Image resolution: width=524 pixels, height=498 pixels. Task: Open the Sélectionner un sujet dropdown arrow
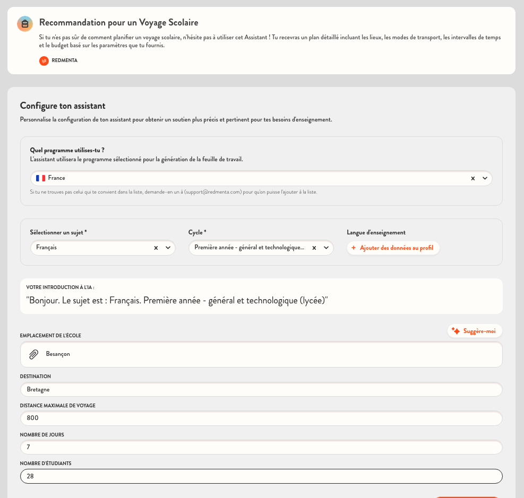coord(168,248)
